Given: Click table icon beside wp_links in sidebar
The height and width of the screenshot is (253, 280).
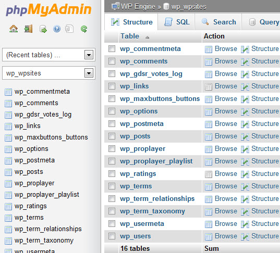Looking at the screenshot, I should 8,126.
